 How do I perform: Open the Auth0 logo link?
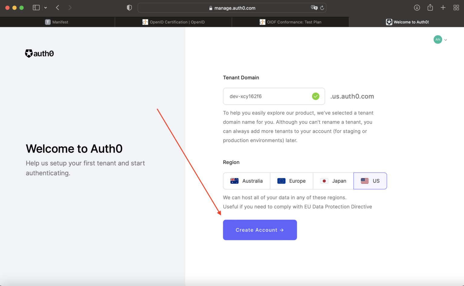pos(39,53)
